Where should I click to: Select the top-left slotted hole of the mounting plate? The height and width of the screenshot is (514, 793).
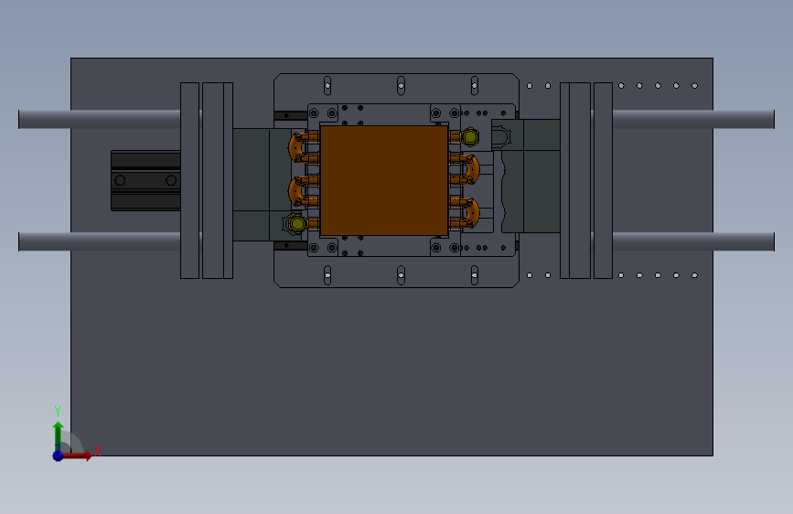tap(327, 85)
